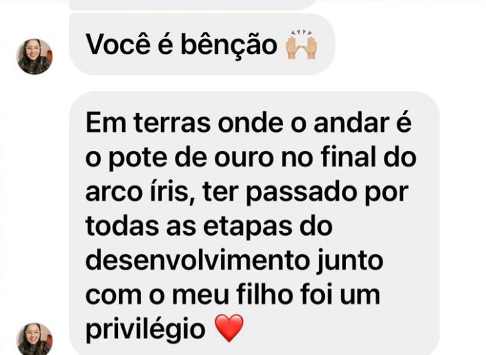
Task: Click the word "privilégio" in the message
Action: coord(145,329)
